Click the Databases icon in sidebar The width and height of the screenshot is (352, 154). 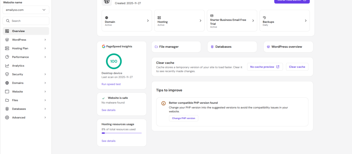point(7,109)
